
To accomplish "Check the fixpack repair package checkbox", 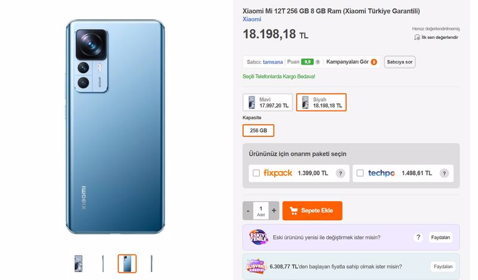I will coord(256,173).
